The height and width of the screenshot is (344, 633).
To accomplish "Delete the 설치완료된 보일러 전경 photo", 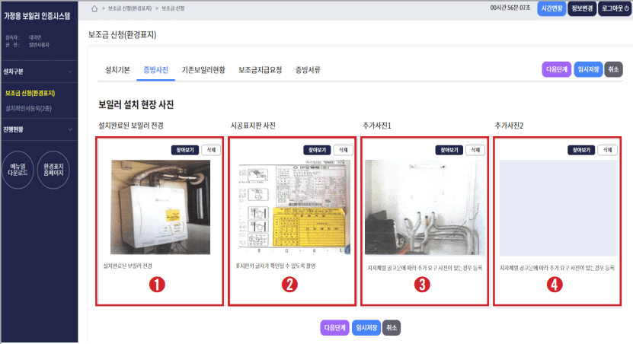I will pos(211,150).
